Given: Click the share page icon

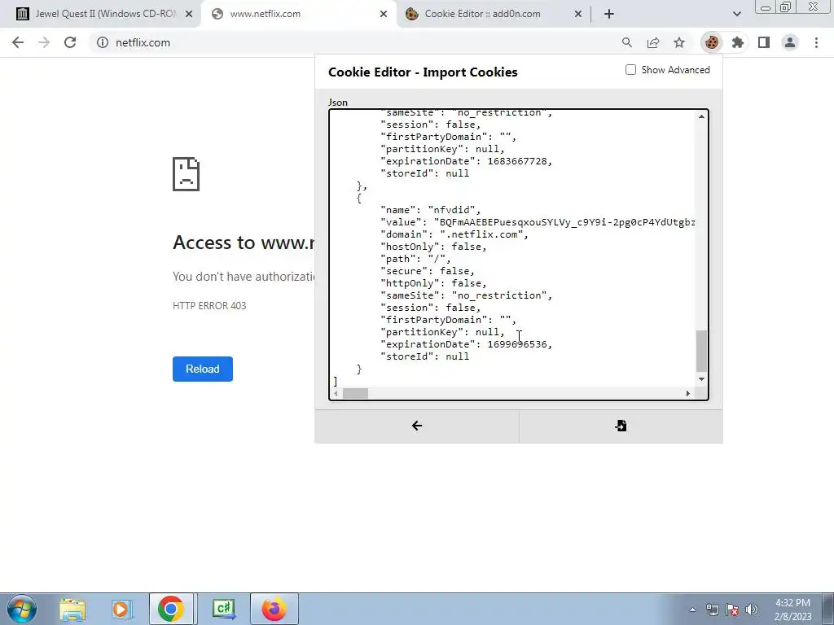Looking at the screenshot, I should [653, 42].
